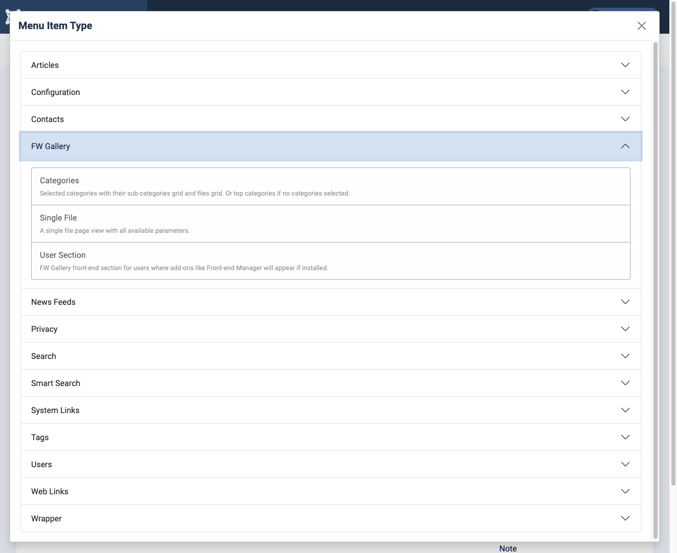Expand the Web Links section
Viewport: 677px width, 553px height.
point(330,491)
